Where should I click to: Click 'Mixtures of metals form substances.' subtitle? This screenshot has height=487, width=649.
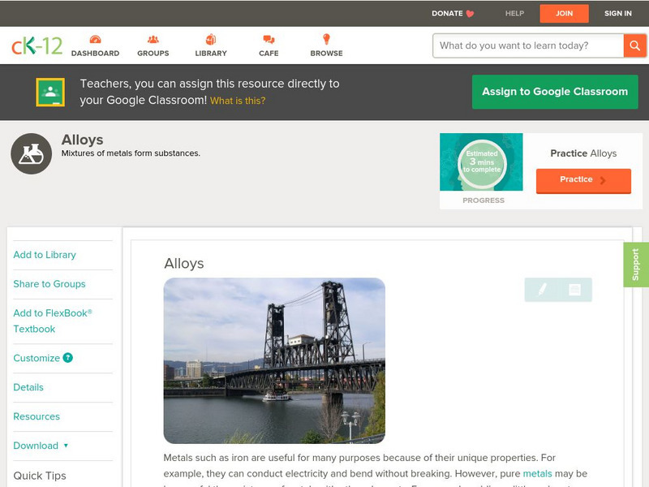(x=131, y=153)
